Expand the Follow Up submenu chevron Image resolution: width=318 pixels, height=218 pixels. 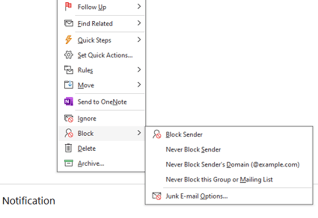[x=139, y=7]
